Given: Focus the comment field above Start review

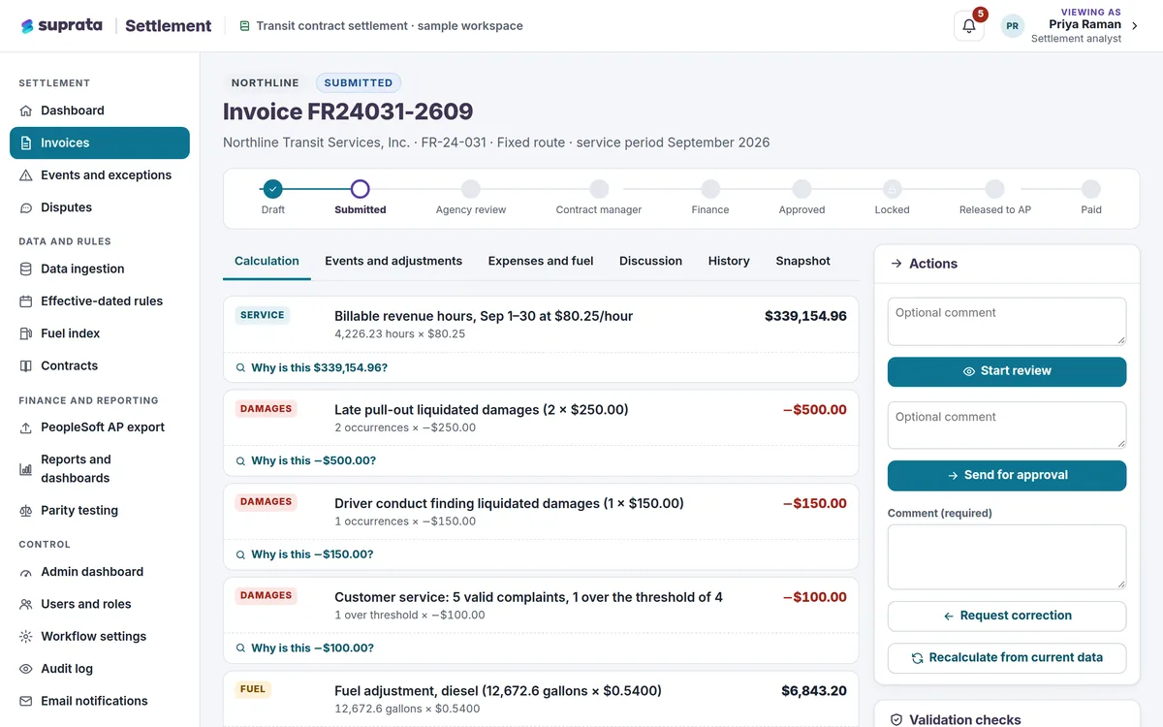Looking at the screenshot, I should click(1007, 321).
